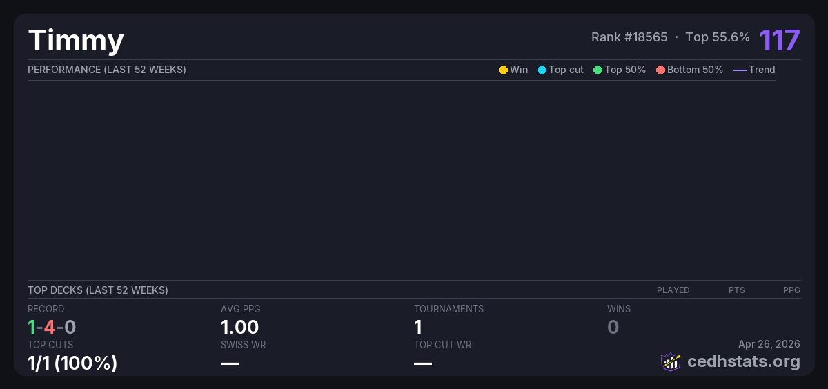Viewport: 828px width, 389px height.
Task: Click the Rank #18565 text
Action: pos(629,37)
